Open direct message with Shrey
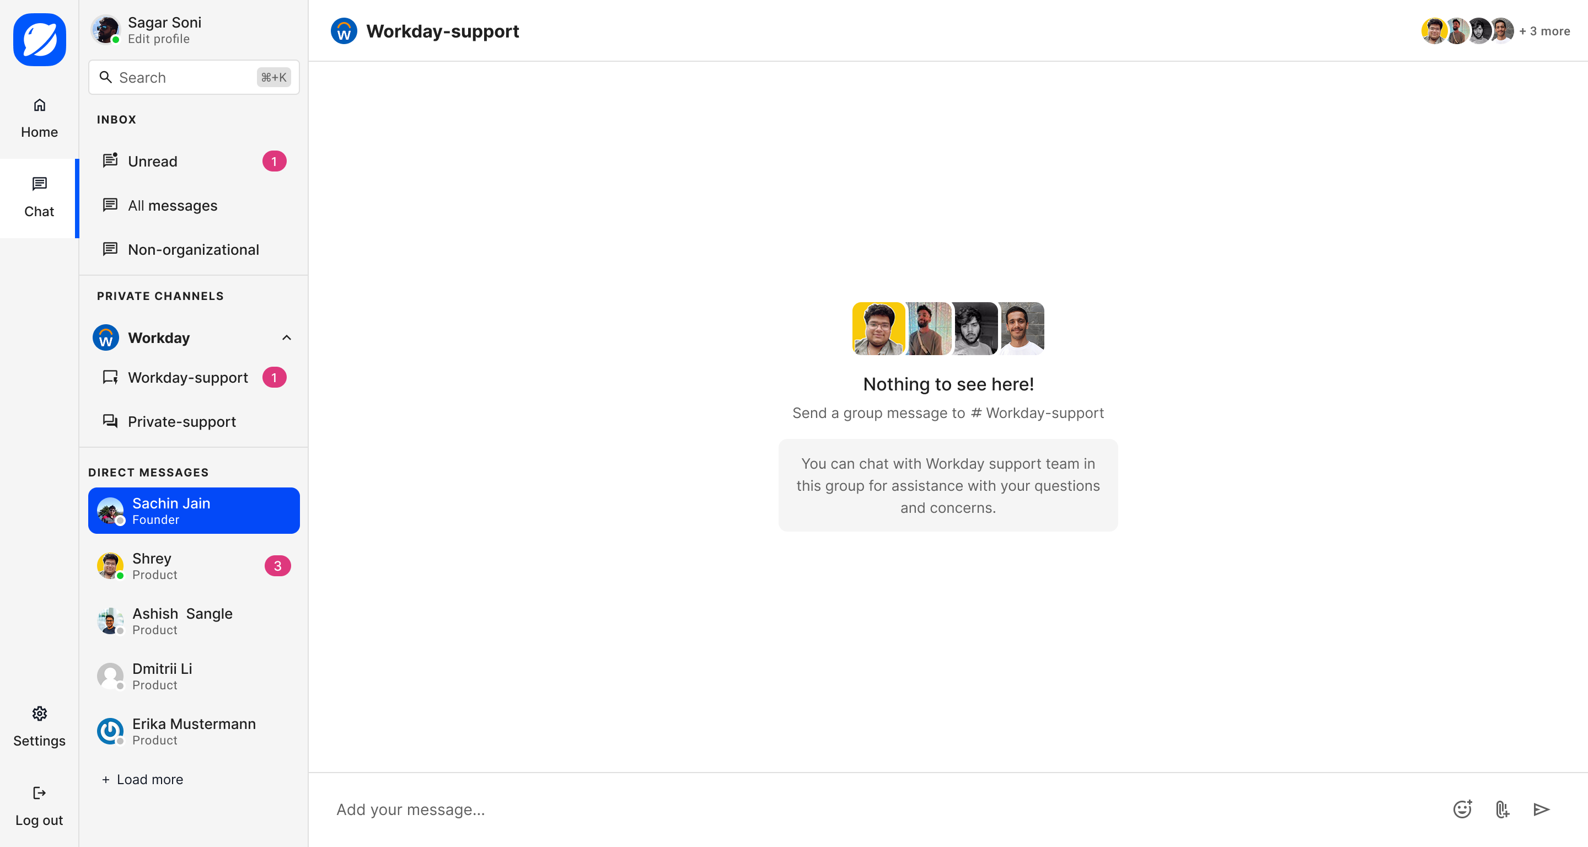1588x847 pixels. 194,565
